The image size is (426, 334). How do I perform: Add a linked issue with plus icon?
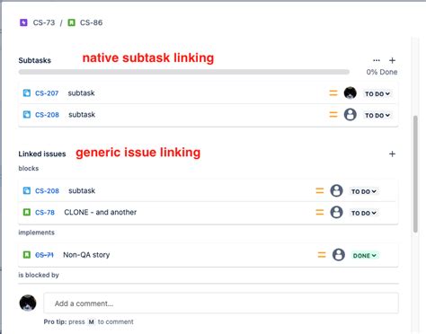click(x=392, y=154)
